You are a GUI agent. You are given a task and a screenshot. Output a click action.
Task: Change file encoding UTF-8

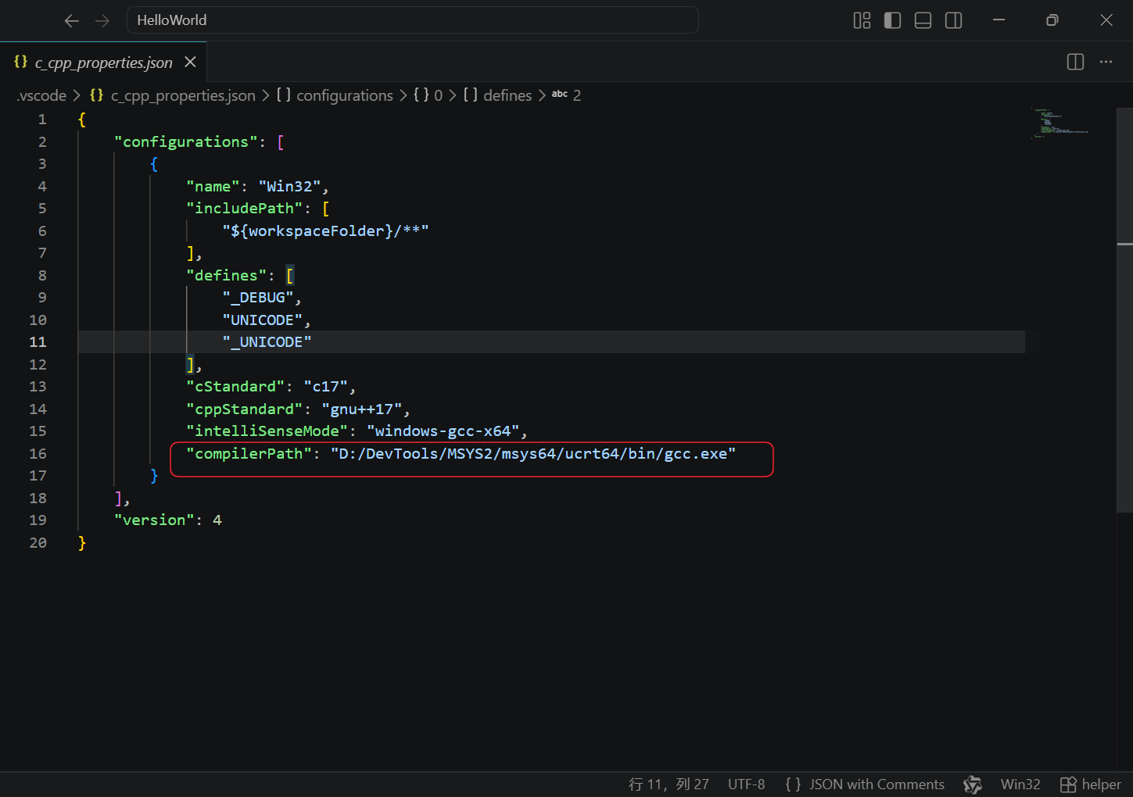746,784
